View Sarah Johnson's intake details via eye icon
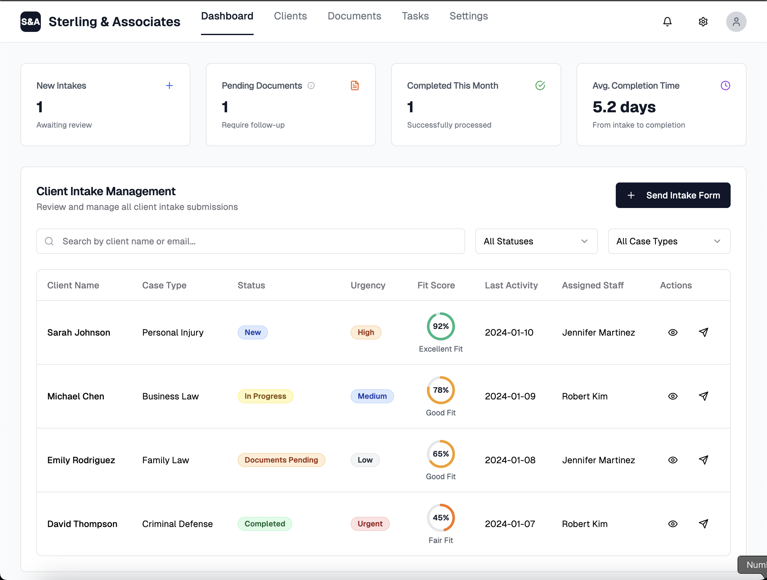 tap(673, 332)
